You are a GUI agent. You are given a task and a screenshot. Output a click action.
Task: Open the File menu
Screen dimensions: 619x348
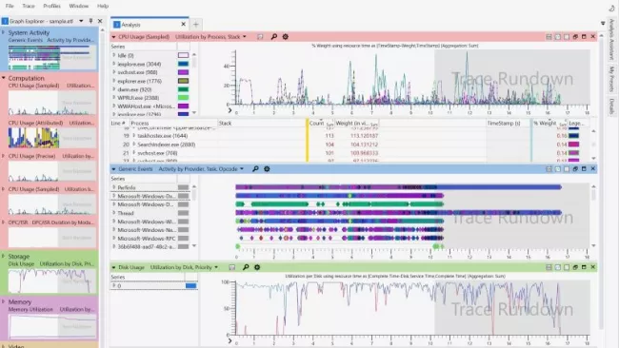[x=10, y=6]
